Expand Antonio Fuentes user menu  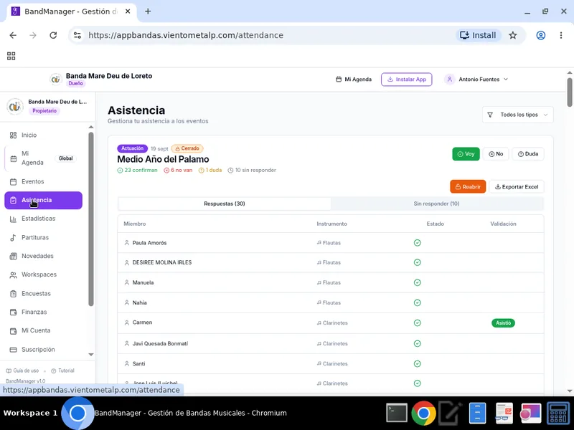point(476,80)
